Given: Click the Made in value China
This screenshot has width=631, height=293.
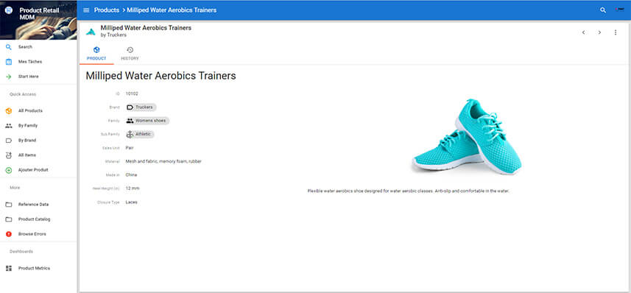Looking at the screenshot, I should (x=131, y=175).
